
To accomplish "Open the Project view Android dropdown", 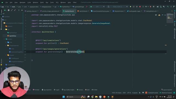I will point(5,10).
